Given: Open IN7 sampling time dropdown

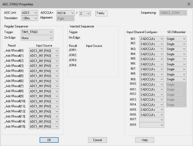Looking at the screenshot, I should point(152,69).
